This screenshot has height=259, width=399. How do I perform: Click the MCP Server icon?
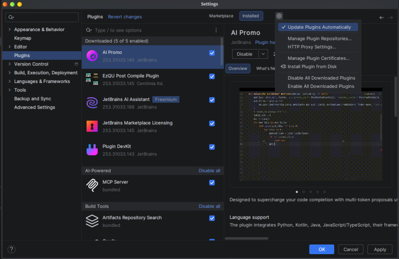point(92,185)
